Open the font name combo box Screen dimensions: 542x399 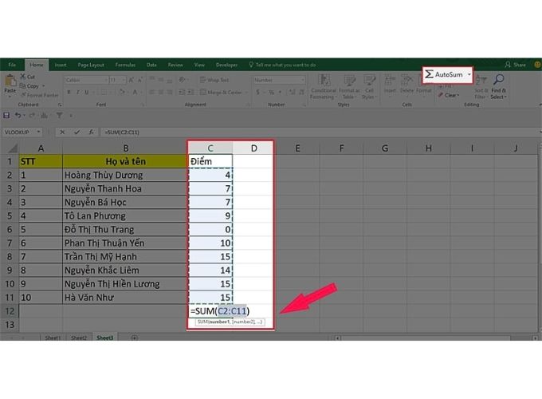tap(86, 80)
